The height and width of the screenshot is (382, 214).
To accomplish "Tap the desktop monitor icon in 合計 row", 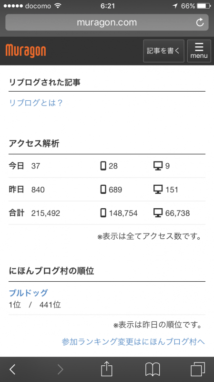I will 158,213.
